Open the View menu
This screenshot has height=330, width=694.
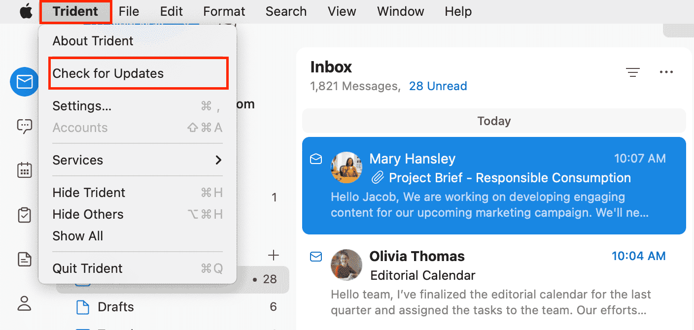[342, 11]
